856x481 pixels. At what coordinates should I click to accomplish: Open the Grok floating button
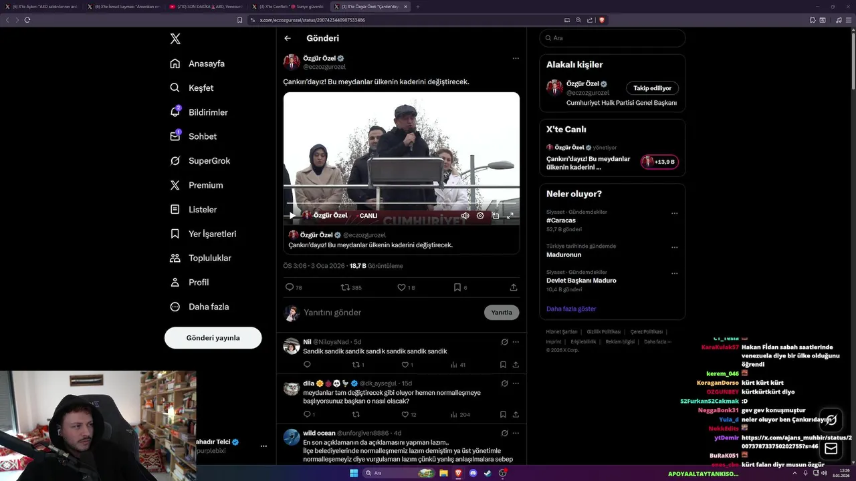pyautogui.click(x=831, y=420)
